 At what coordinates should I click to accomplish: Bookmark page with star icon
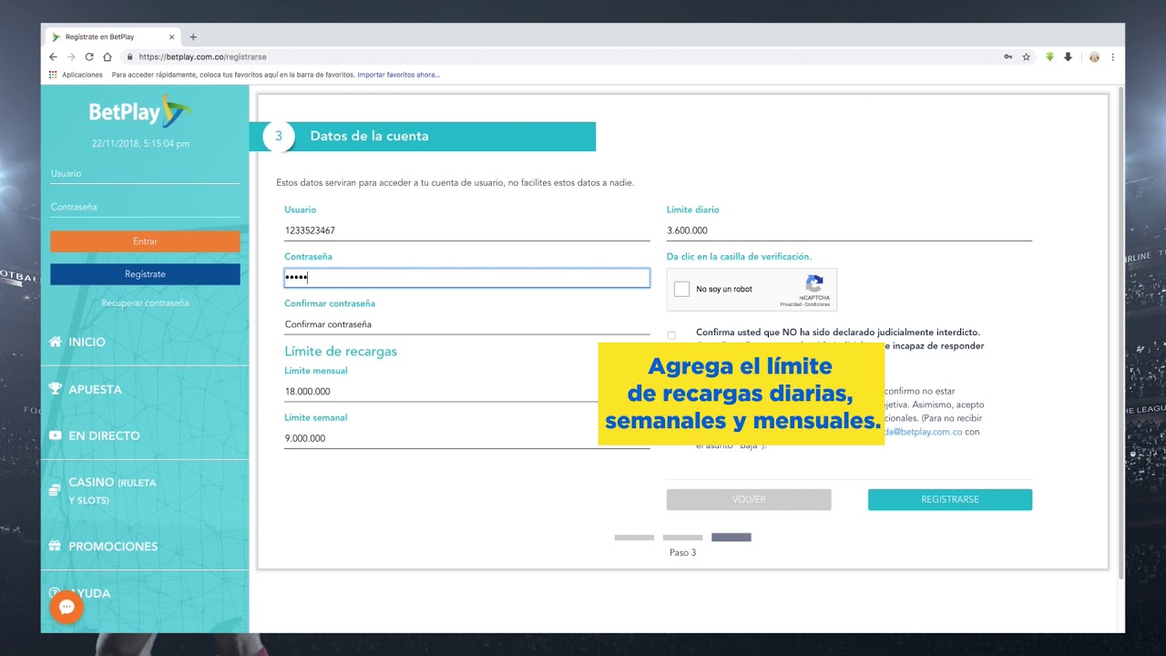pos(1027,56)
